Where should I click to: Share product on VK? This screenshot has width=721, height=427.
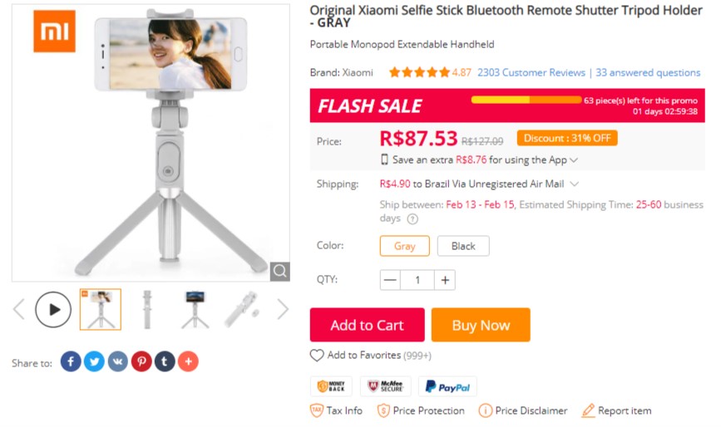click(118, 361)
